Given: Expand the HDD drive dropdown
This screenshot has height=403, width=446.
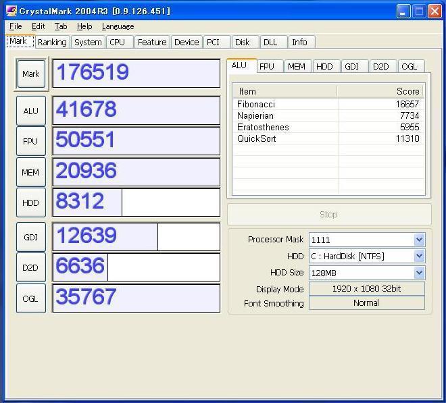Looking at the screenshot, I should [419, 257].
